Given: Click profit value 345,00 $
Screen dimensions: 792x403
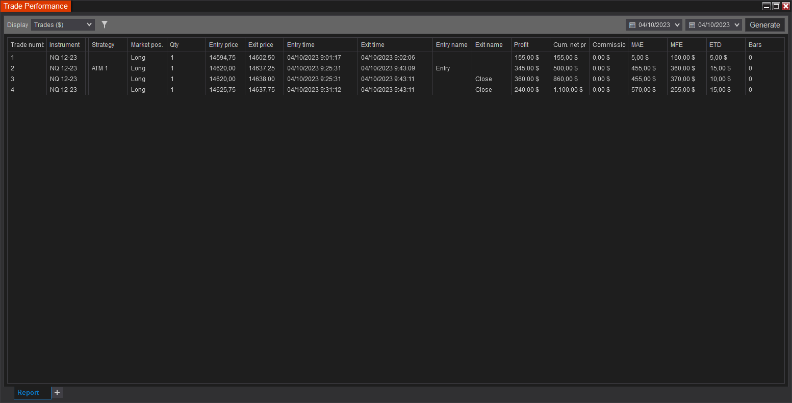Looking at the screenshot, I should (x=527, y=68).
